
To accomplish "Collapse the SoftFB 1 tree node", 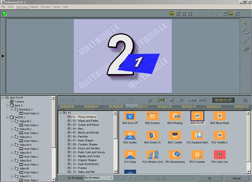I will [7, 117].
